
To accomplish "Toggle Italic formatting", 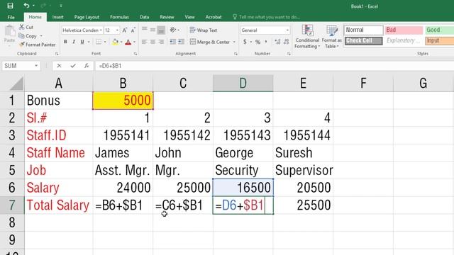I will point(74,42).
